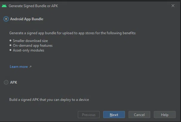Screen dimensions: 181x122
Task: Click the bullet dot before Asset-only modules
Action: (x=10, y=50)
